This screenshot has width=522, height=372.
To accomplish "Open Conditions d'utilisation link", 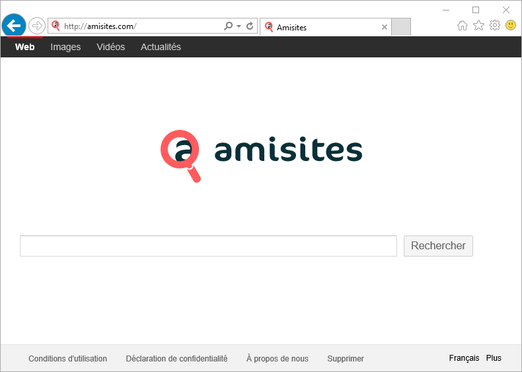I will click(67, 359).
